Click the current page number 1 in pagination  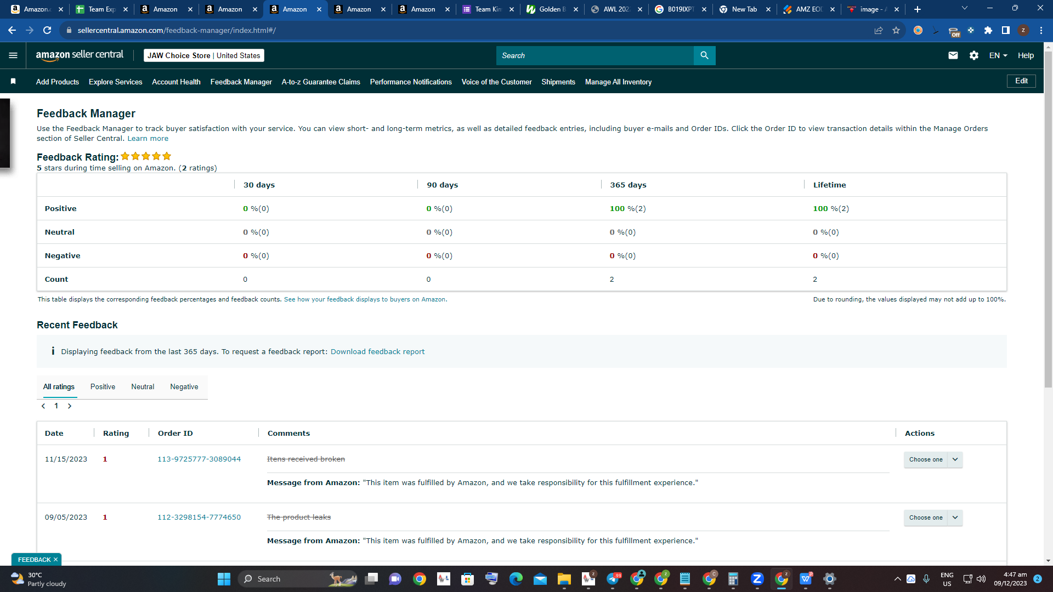[56, 406]
